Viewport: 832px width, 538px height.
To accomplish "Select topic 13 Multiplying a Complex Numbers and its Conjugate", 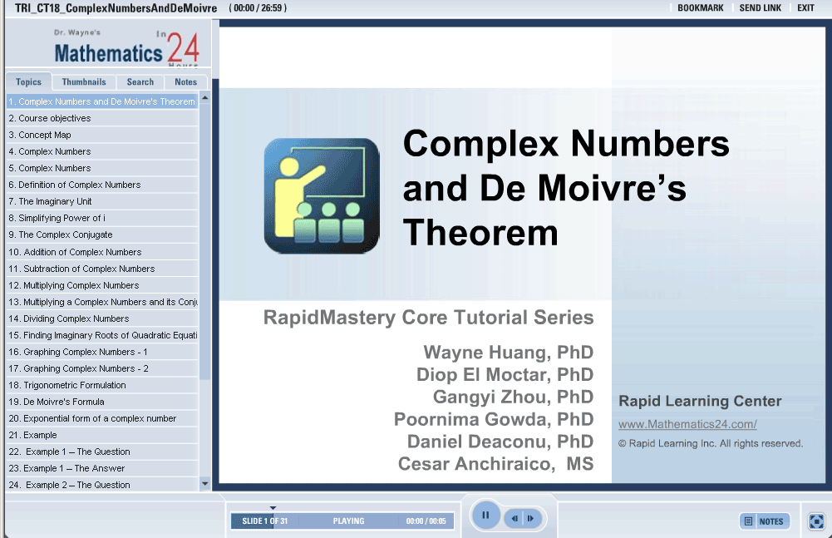I will 102,302.
